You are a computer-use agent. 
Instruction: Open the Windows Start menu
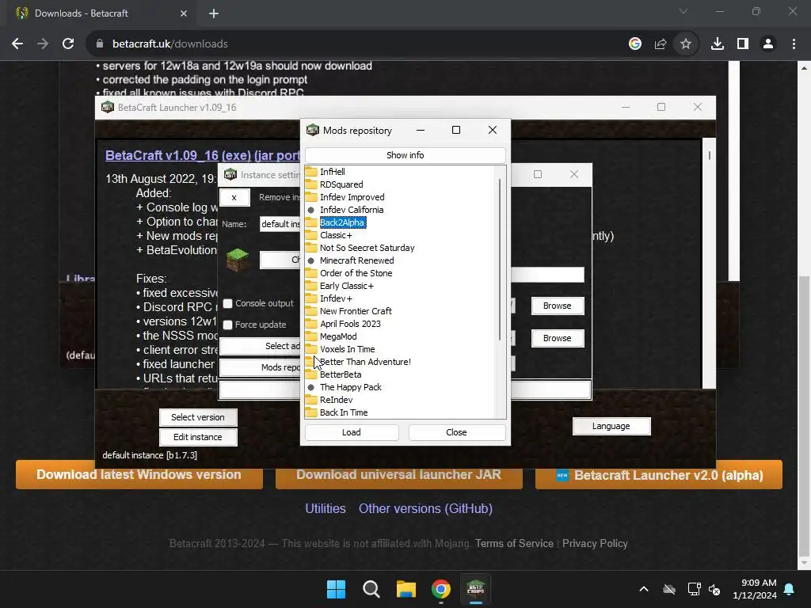tap(336, 589)
